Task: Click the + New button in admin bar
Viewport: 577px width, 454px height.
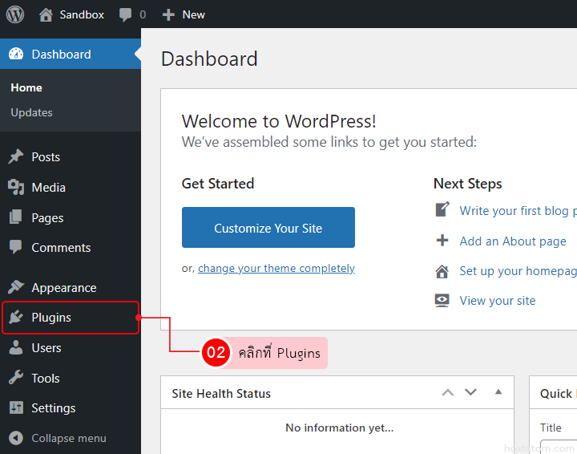Action: [x=184, y=14]
